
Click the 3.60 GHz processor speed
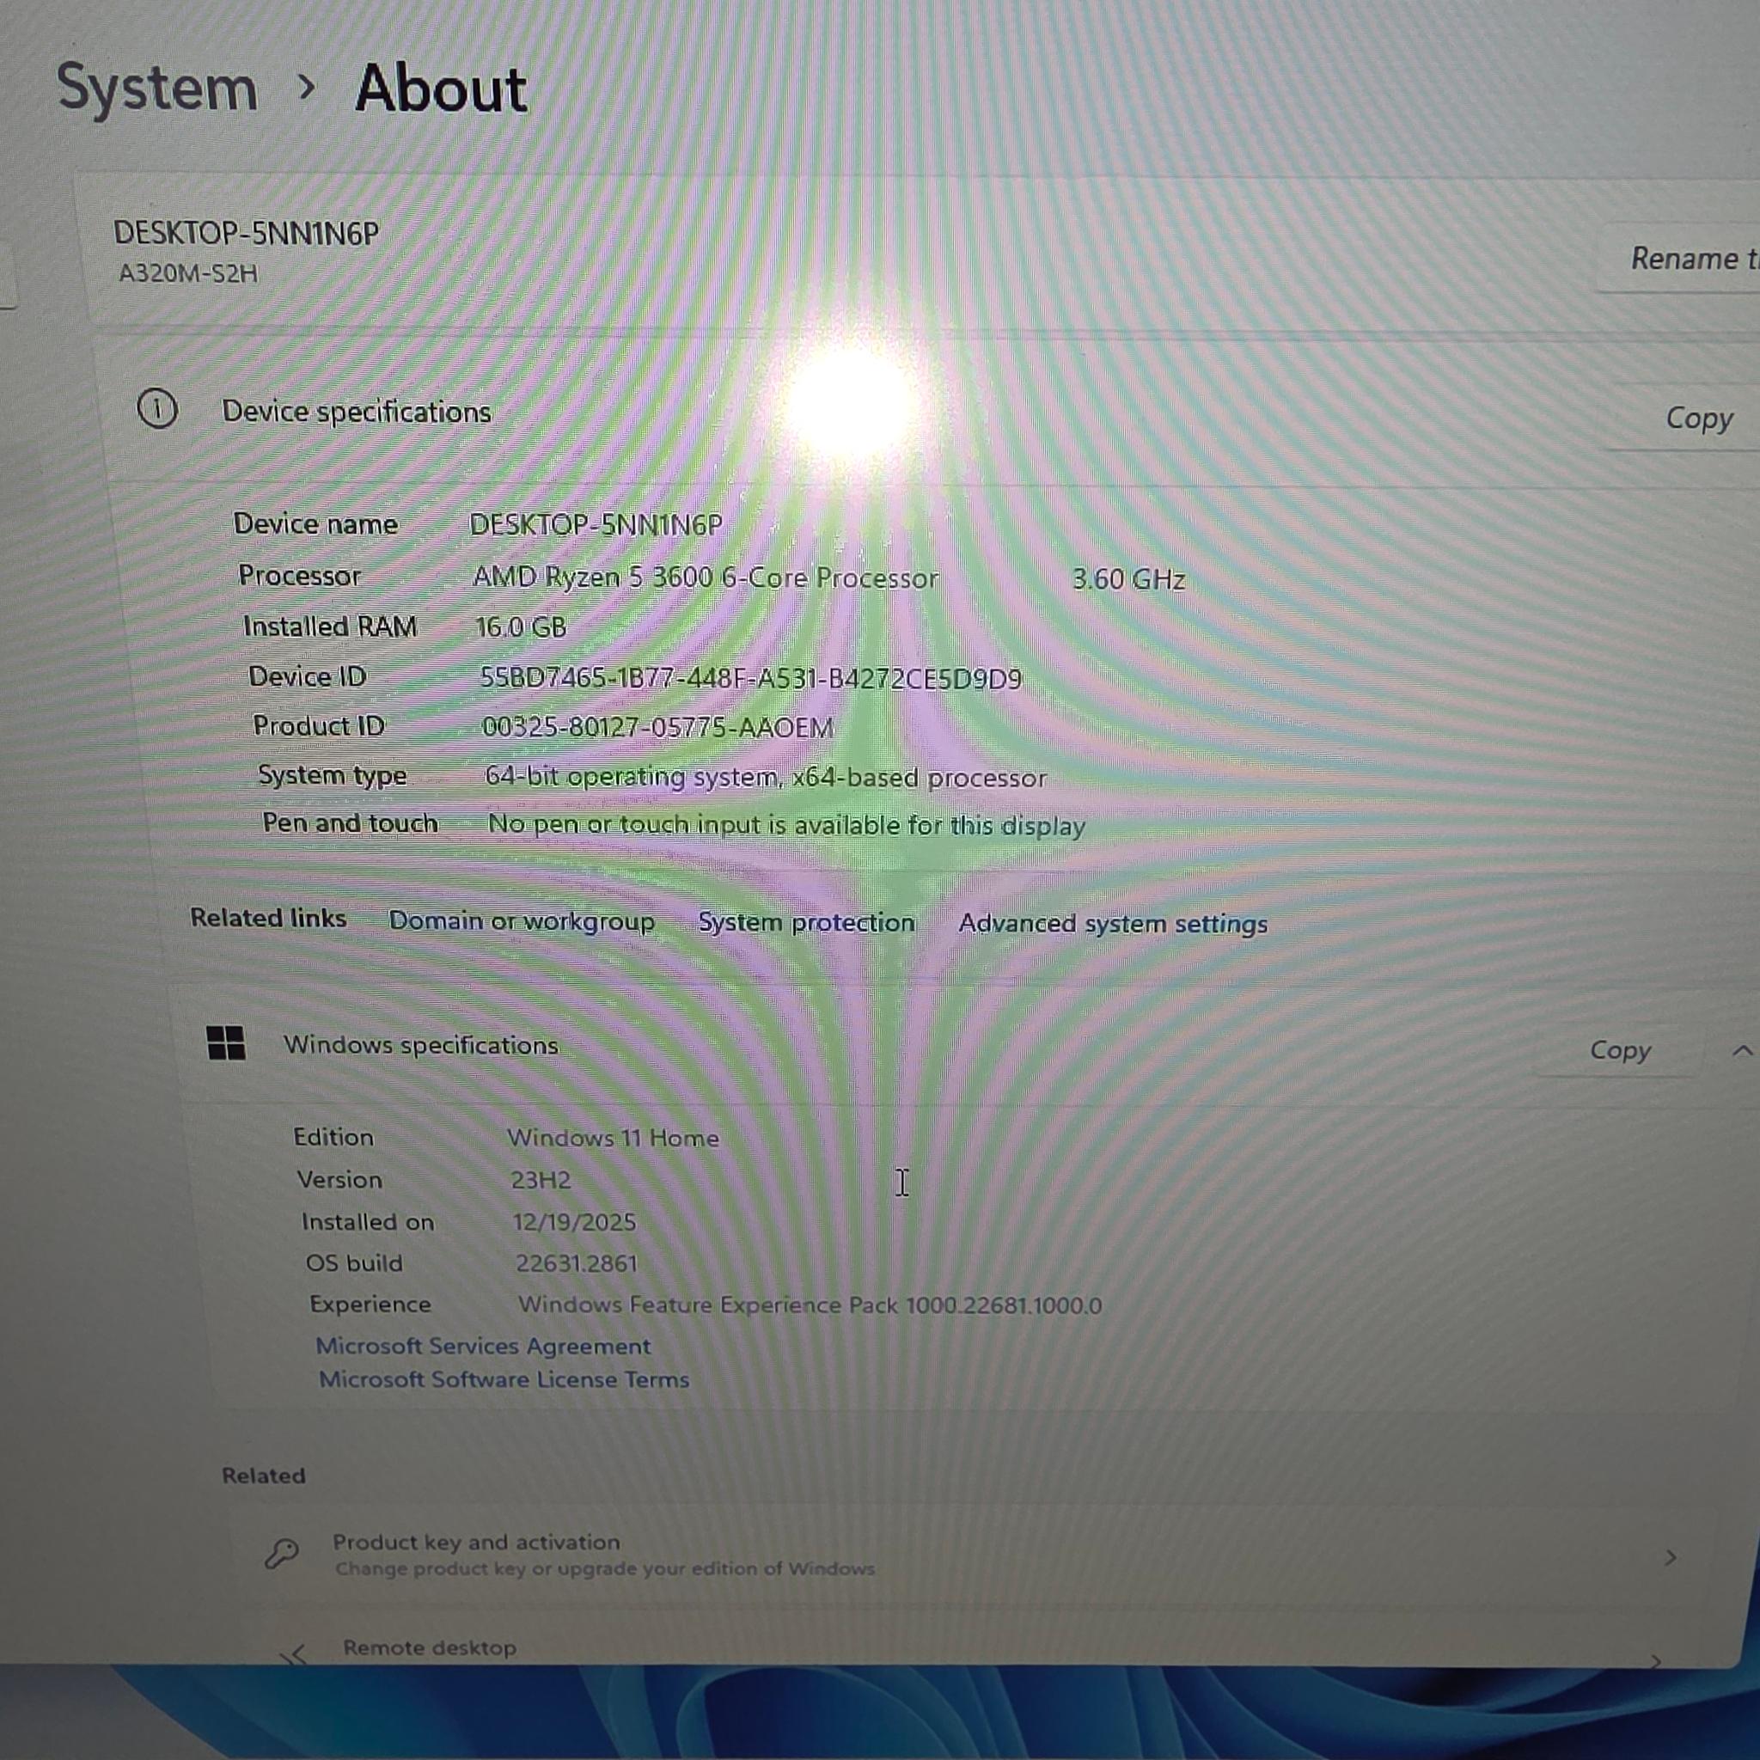(1127, 579)
